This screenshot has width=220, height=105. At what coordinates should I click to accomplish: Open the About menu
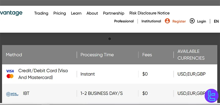pyautogui.click(x=92, y=13)
